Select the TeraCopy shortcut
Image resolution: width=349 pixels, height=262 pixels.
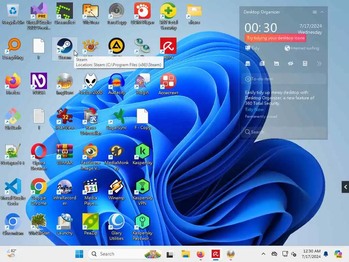117,14
